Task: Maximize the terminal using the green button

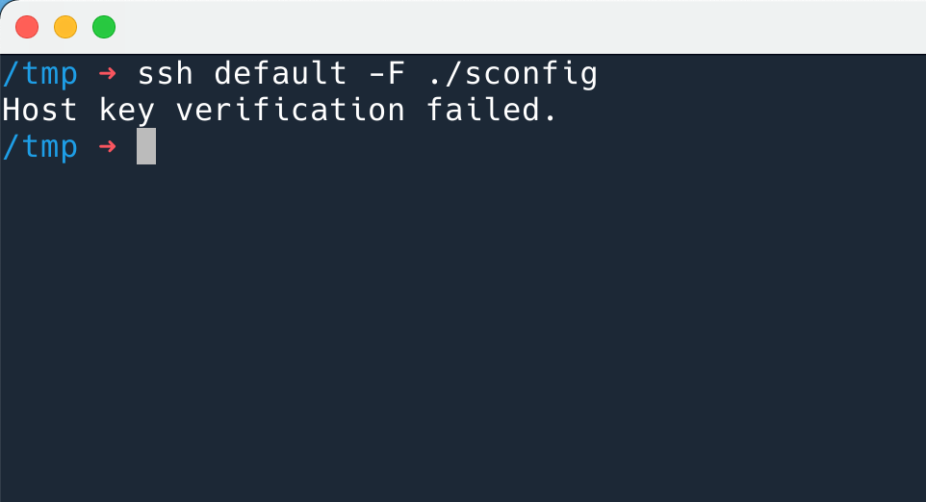Action: pos(104,27)
